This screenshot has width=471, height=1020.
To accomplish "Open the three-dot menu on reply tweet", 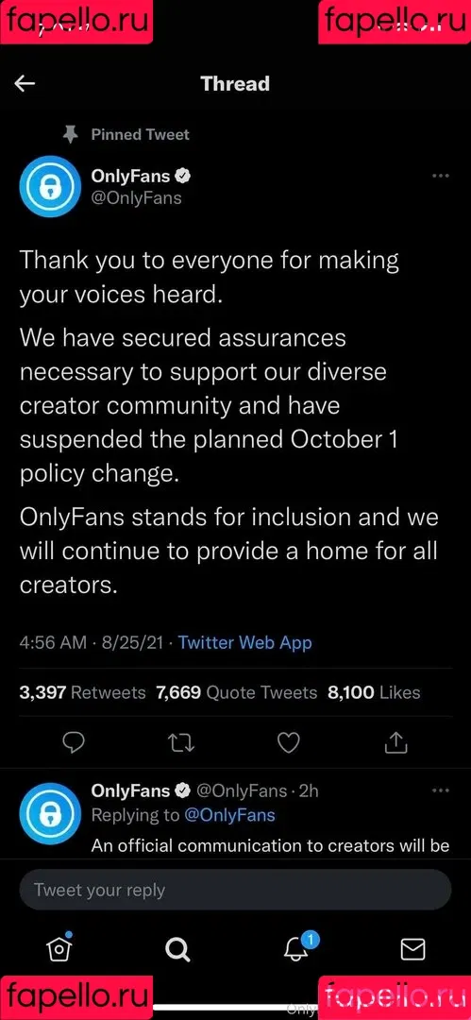I will (x=441, y=790).
